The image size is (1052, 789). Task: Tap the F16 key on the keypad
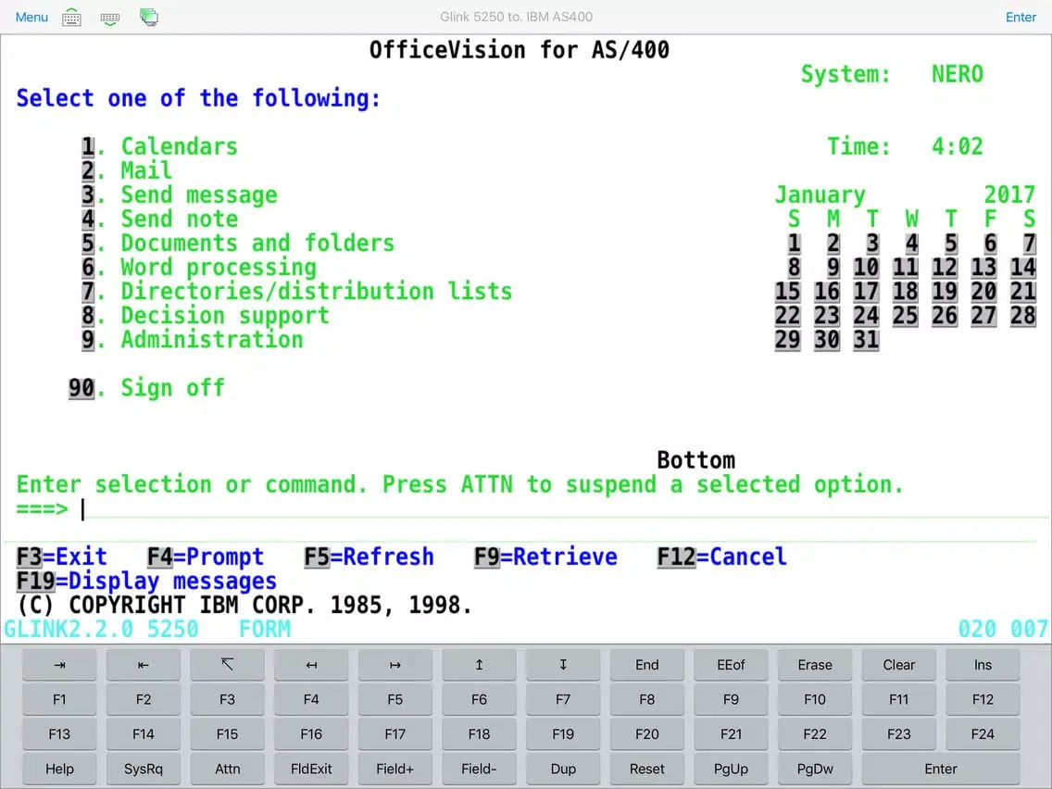(311, 734)
